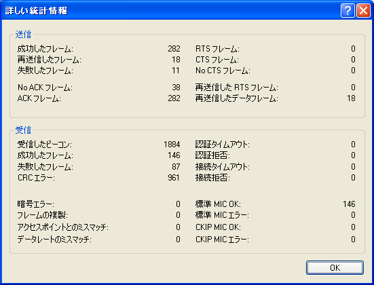Click the 標準 MIC OK value 146
This screenshot has height=285, width=374.
[349, 204]
